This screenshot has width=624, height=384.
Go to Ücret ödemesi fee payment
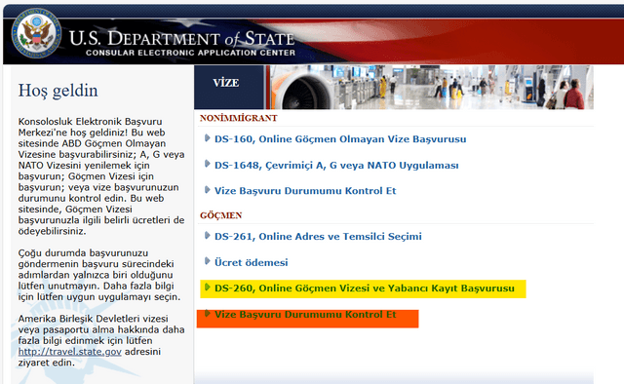click(252, 262)
